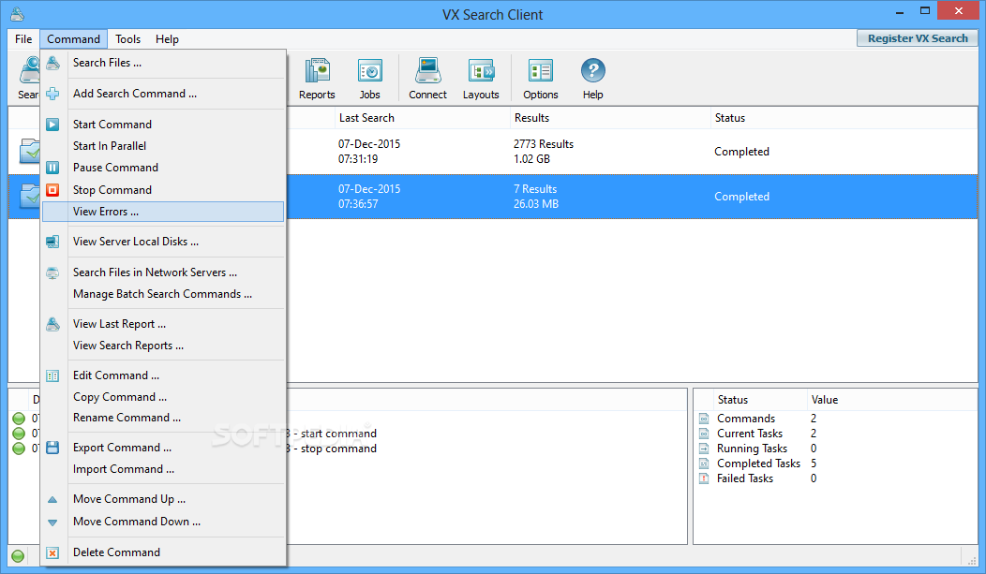Select Manage Batch Search Commands ...

click(x=163, y=294)
